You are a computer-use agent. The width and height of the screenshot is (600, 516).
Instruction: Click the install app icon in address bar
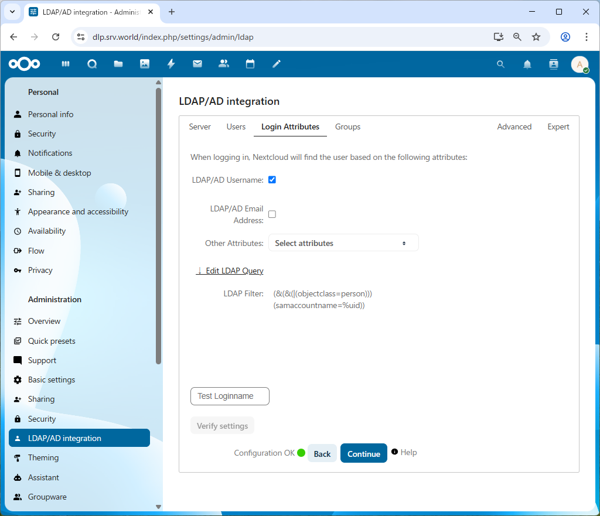tap(498, 37)
